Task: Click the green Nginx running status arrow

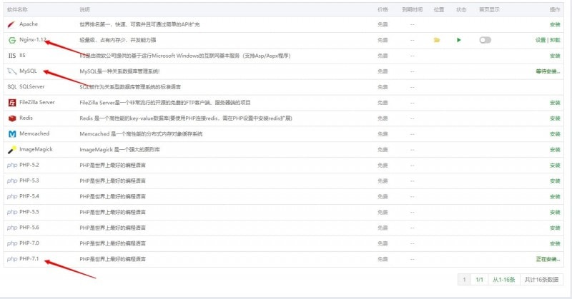Action: click(459, 40)
